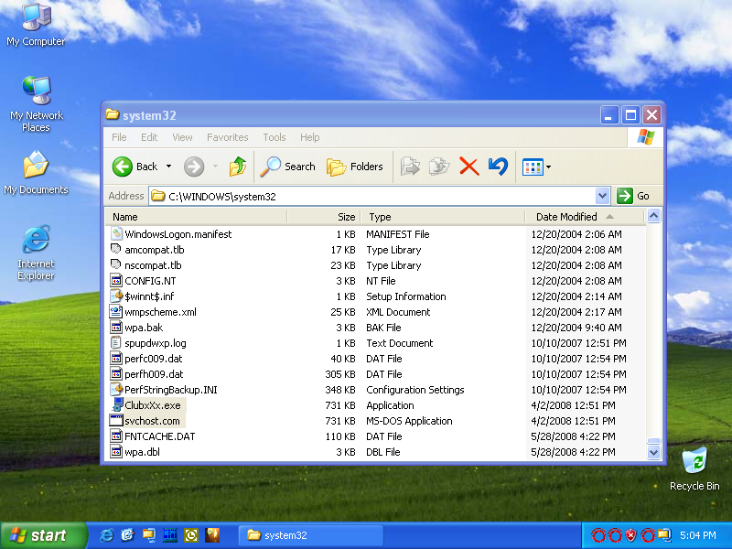The width and height of the screenshot is (732, 549).
Task: Launch Internet Explorer from Quick Launch
Action: pos(106,535)
